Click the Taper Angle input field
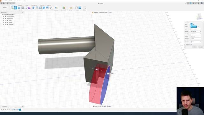The width and height of the screenshot is (204, 115). click(196, 39)
